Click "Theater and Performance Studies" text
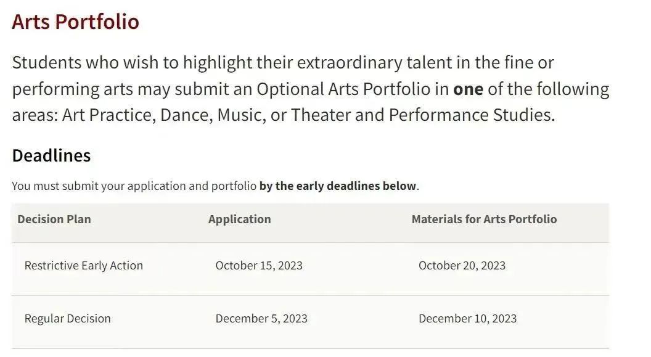651x357 pixels. coord(422,115)
